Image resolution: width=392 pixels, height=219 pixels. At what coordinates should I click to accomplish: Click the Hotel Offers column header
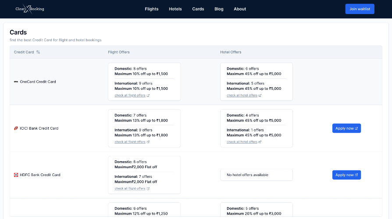(231, 52)
